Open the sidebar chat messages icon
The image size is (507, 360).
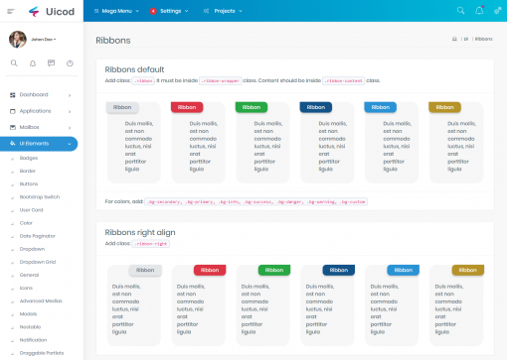[x=51, y=62]
